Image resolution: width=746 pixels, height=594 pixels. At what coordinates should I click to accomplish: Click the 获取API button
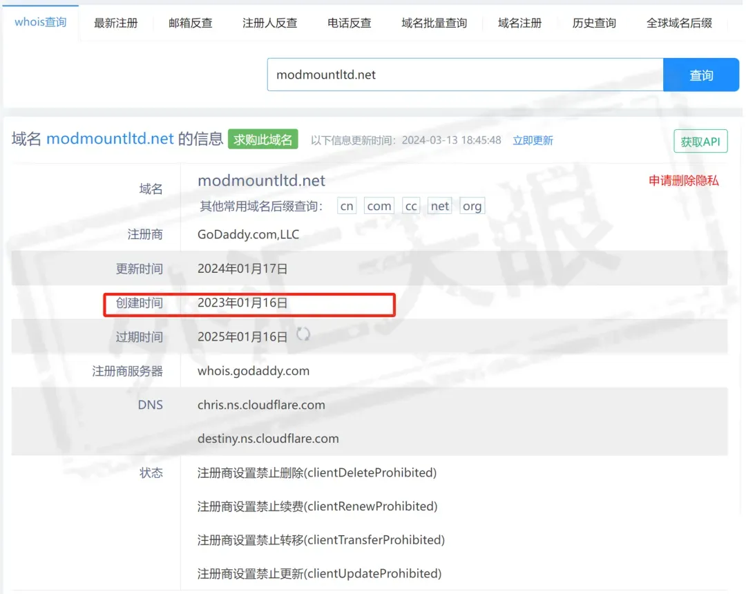700,141
